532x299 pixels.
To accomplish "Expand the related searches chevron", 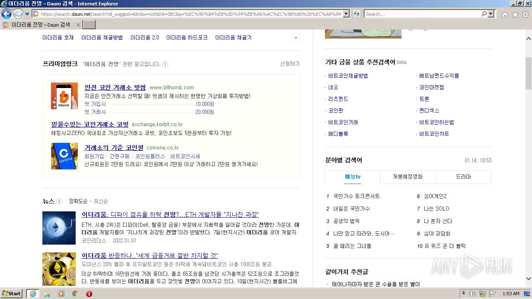I will click(296, 37).
